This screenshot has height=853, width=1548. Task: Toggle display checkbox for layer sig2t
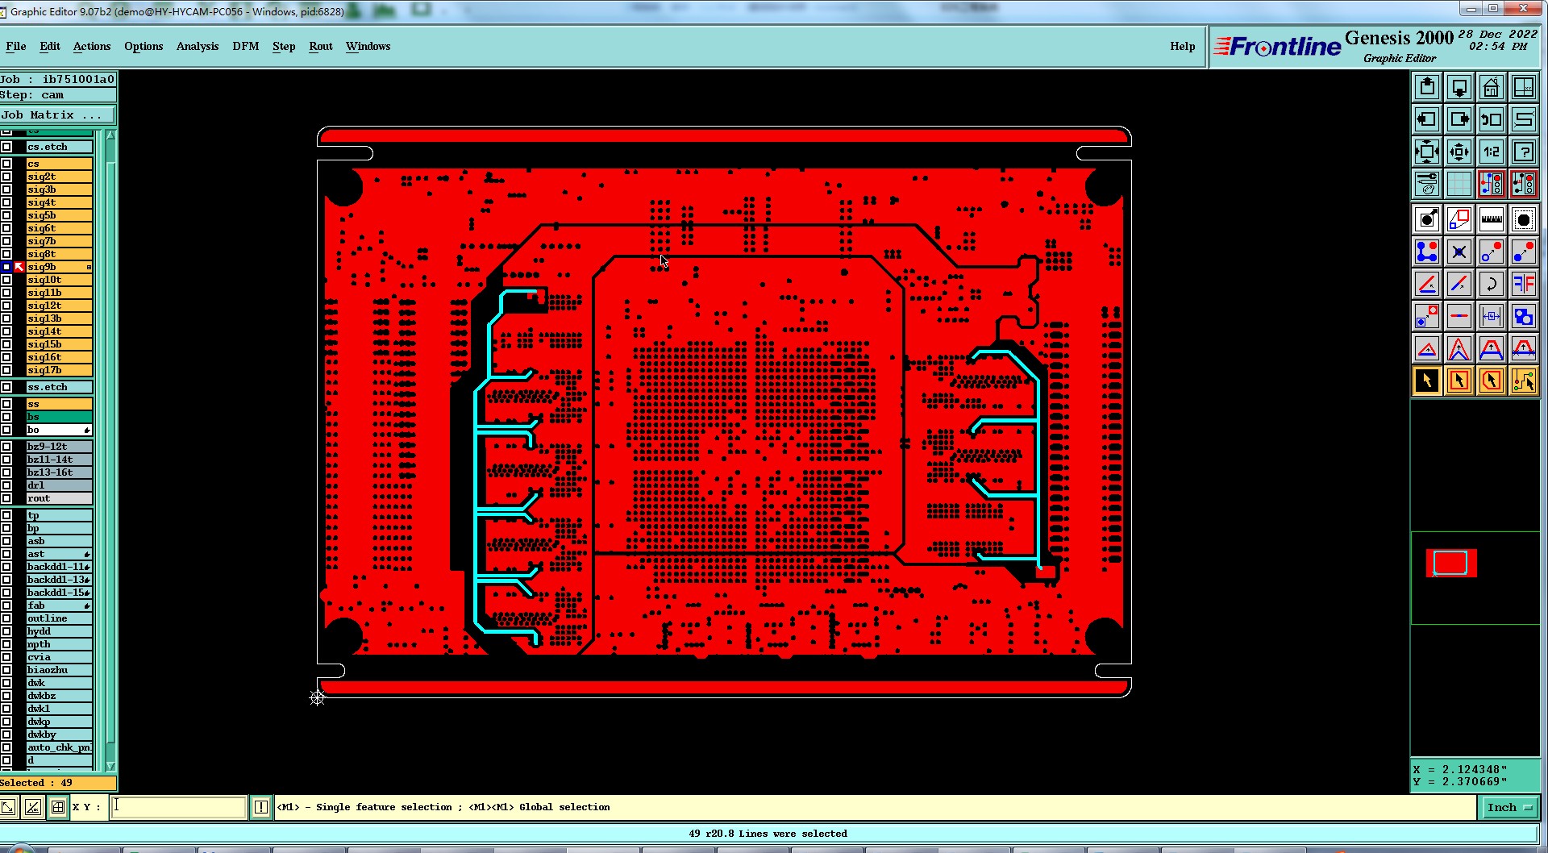point(6,177)
